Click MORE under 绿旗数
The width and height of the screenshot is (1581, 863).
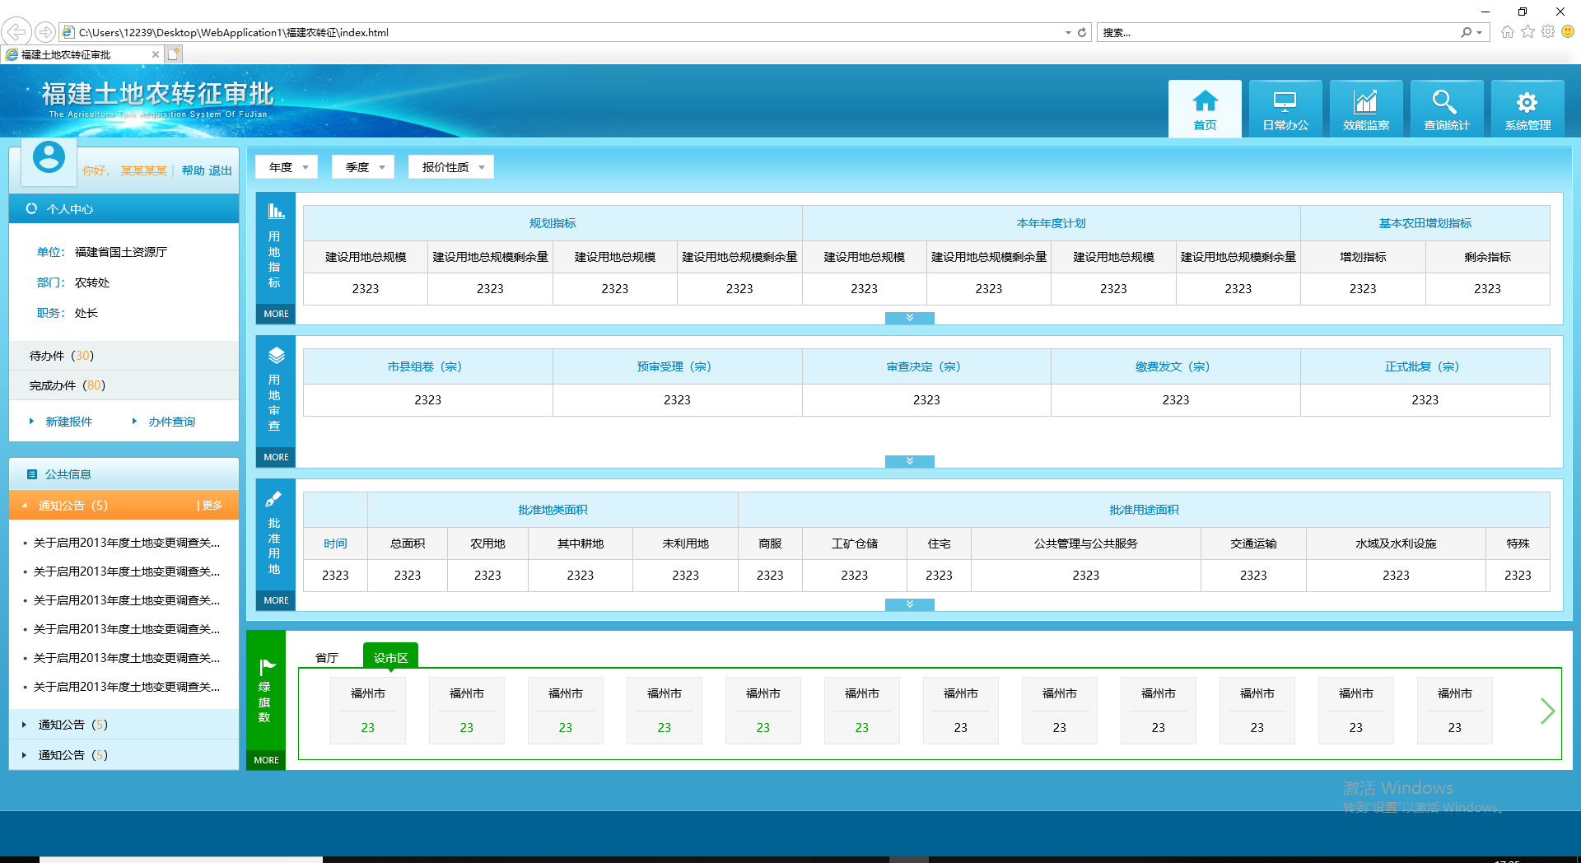266,760
